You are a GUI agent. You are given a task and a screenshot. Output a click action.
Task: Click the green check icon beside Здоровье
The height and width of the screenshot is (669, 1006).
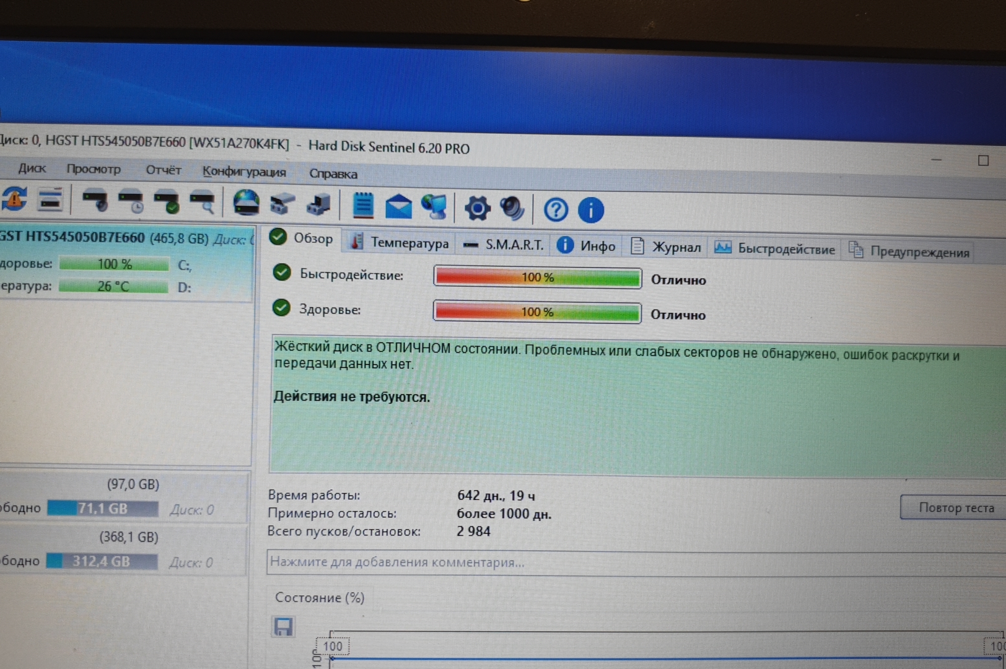coord(282,308)
